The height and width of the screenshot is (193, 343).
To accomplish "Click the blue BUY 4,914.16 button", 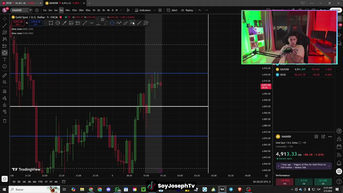I will [x=36, y=23].
